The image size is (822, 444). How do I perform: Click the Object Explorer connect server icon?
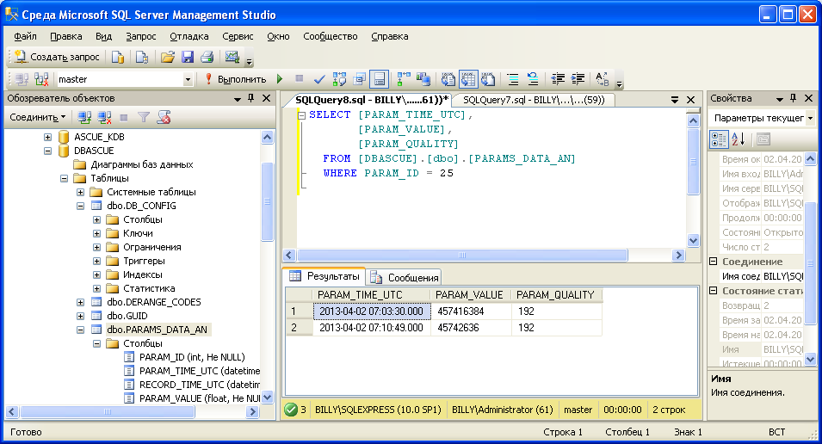point(83,117)
